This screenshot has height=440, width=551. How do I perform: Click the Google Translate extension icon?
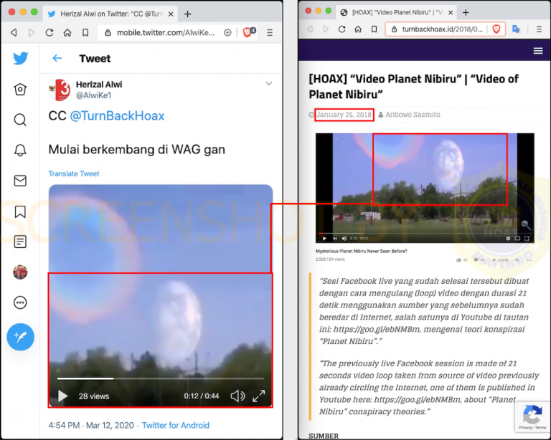pyautogui.click(x=517, y=29)
